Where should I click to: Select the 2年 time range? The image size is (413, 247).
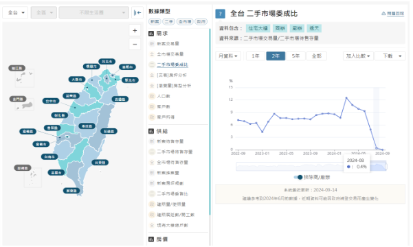276,56
